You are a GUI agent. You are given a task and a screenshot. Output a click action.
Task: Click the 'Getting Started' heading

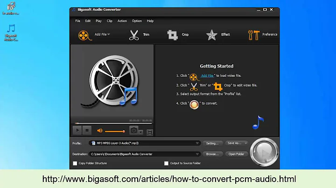[x=217, y=66]
